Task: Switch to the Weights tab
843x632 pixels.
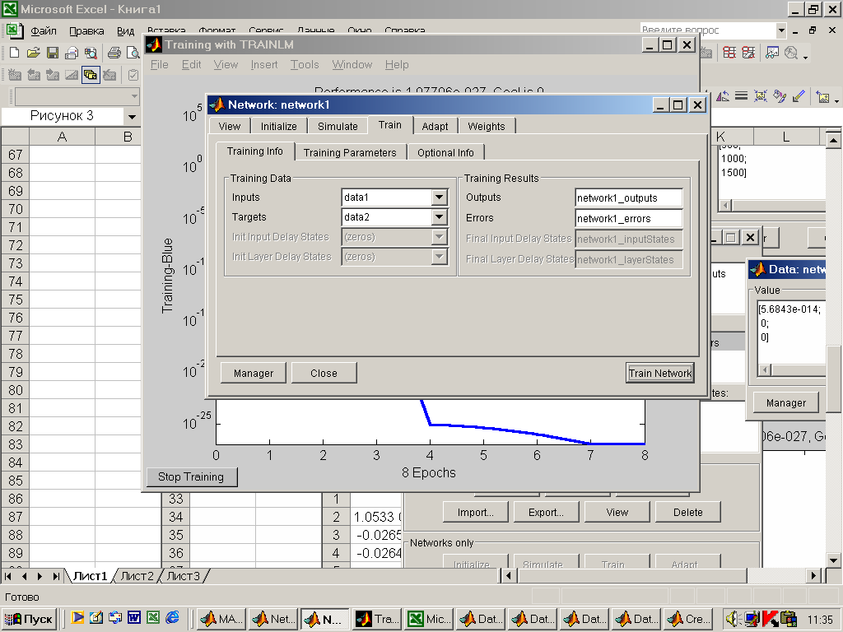Action: pos(487,126)
